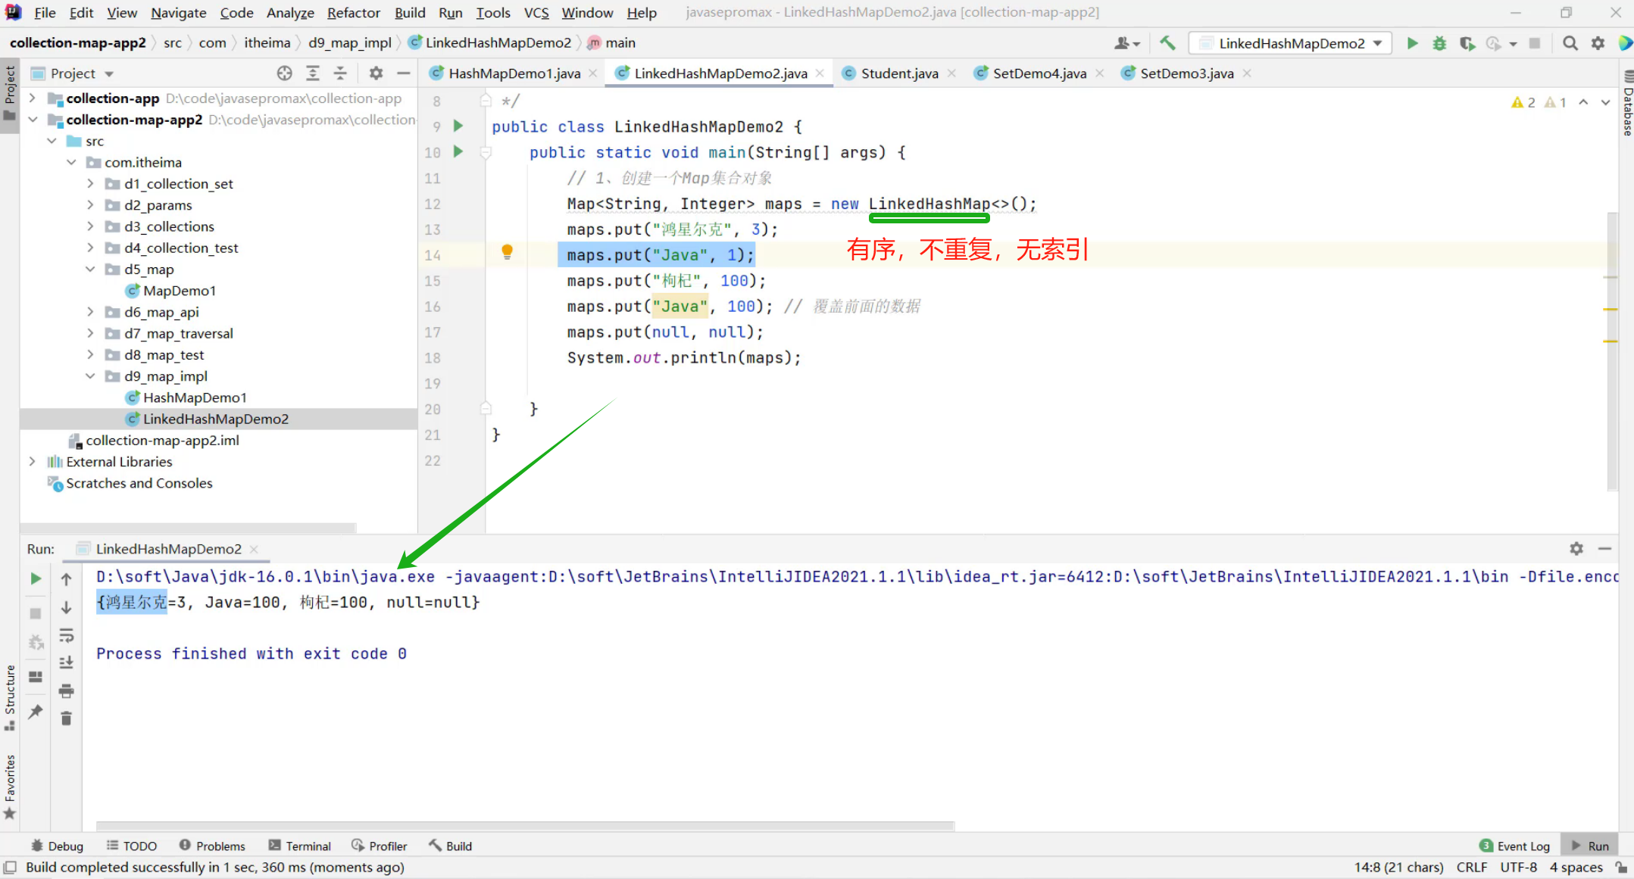Screen dimensions: 1634x879
Task: Click the Debug bug icon in toolbar
Action: click(x=1439, y=43)
